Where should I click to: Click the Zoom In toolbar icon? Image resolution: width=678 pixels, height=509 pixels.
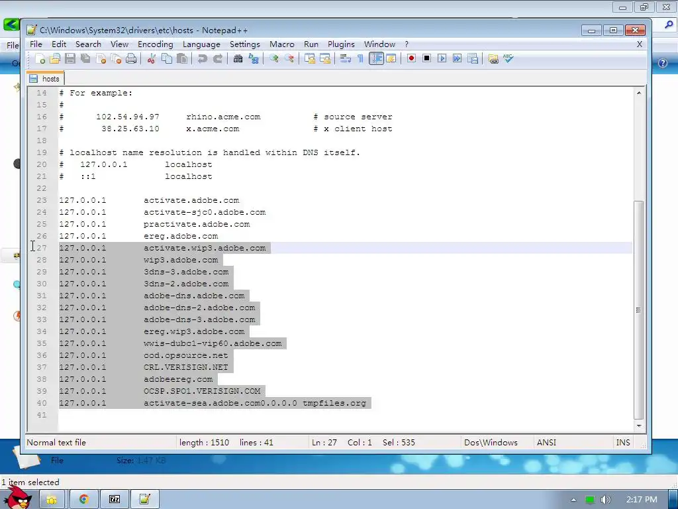(273, 58)
